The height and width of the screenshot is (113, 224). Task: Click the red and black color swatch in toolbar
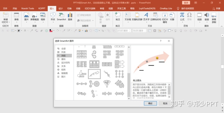51,31
